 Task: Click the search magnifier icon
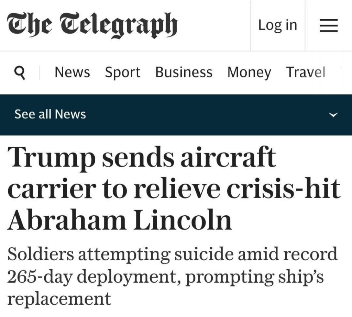[x=20, y=73]
